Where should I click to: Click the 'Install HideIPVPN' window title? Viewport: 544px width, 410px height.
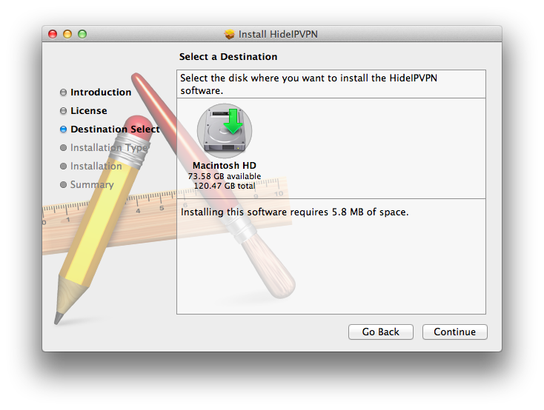pyautogui.click(x=278, y=34)
